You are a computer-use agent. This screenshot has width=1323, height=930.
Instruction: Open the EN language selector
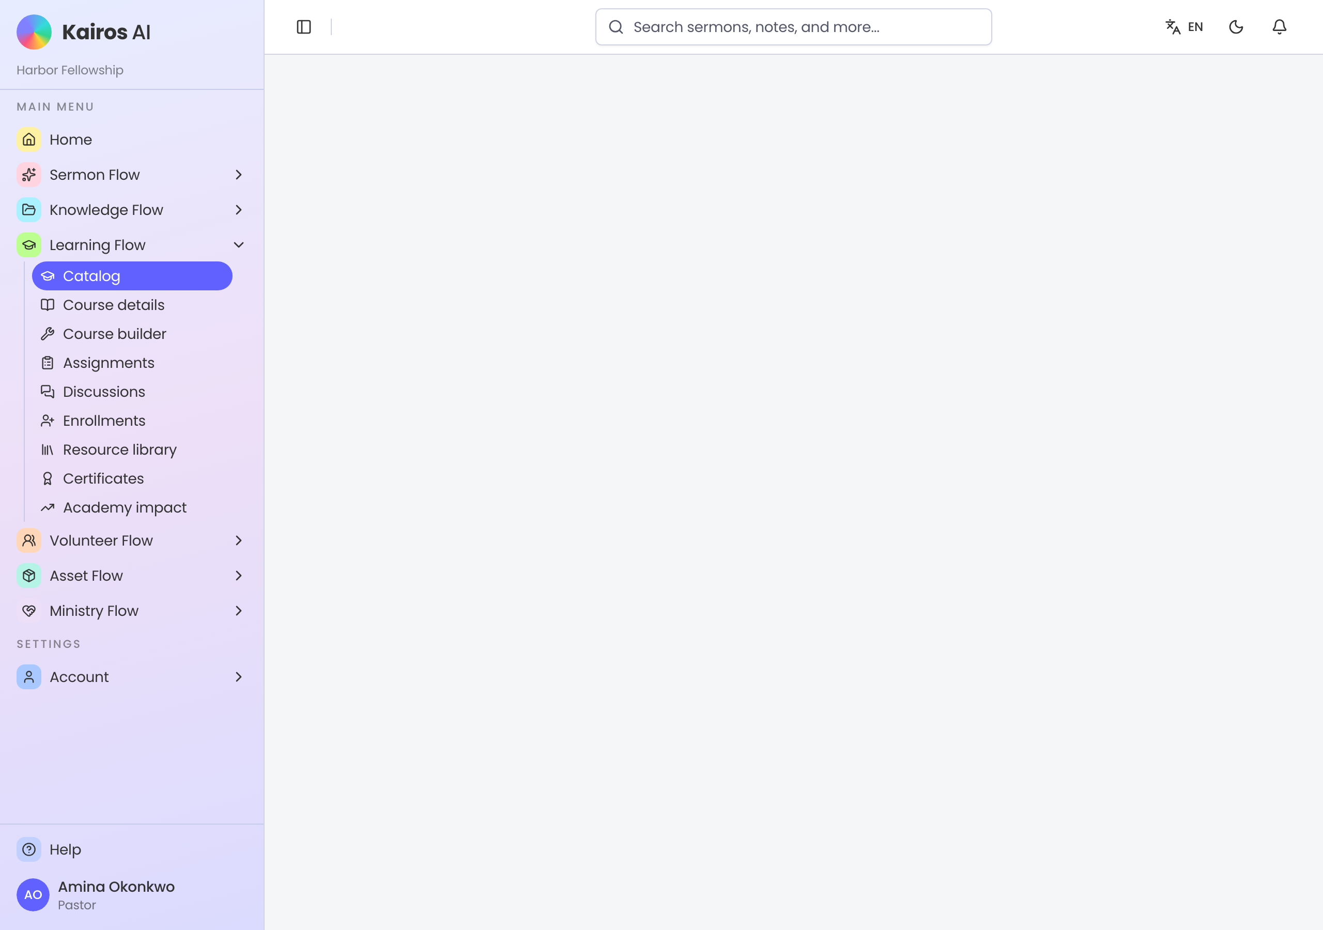pyautogui.click(x=1184, y=27)
